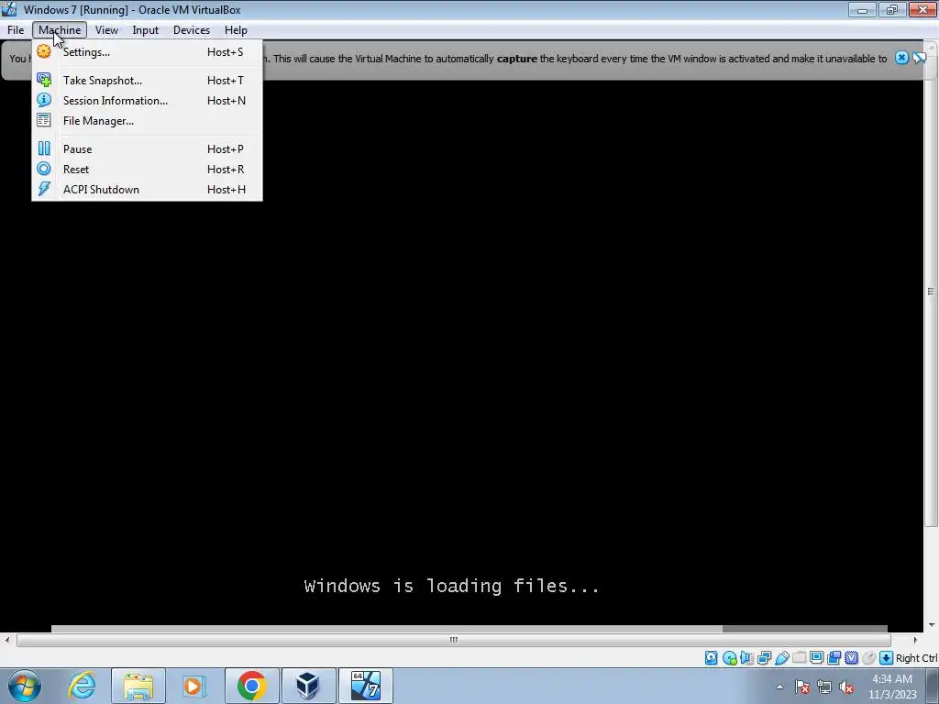Open the File menu
Screen dimensions: 939x704
pos(16,30)
